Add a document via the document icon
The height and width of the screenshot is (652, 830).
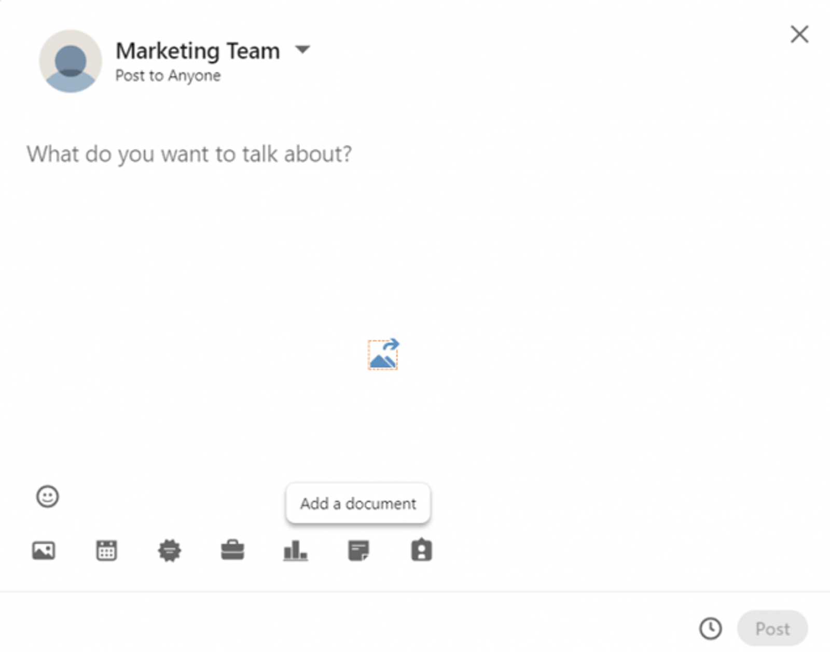pyautogui.click(x=358, y=550)
